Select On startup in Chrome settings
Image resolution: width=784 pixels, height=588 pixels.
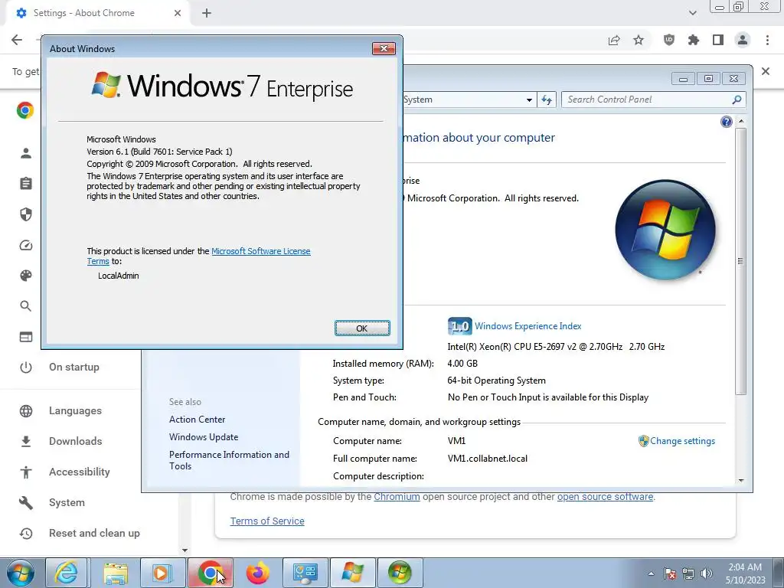pos(74,367)
